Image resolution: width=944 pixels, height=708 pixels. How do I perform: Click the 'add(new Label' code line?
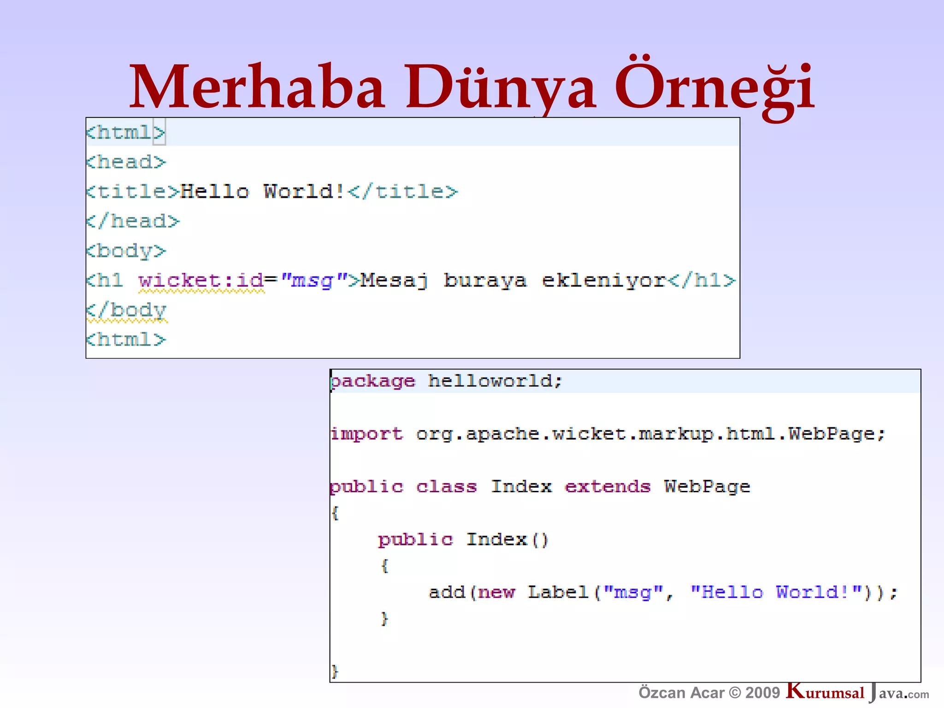tap(663, 592)
